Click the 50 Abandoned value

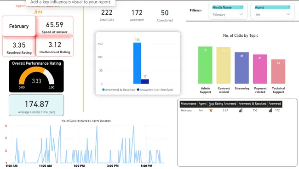point(165,13)
